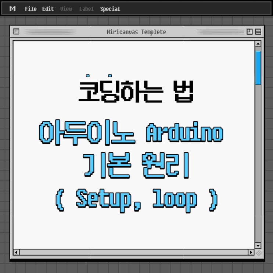Open the Edit menu
Screen dimensions: 273x273
(48, 9)
